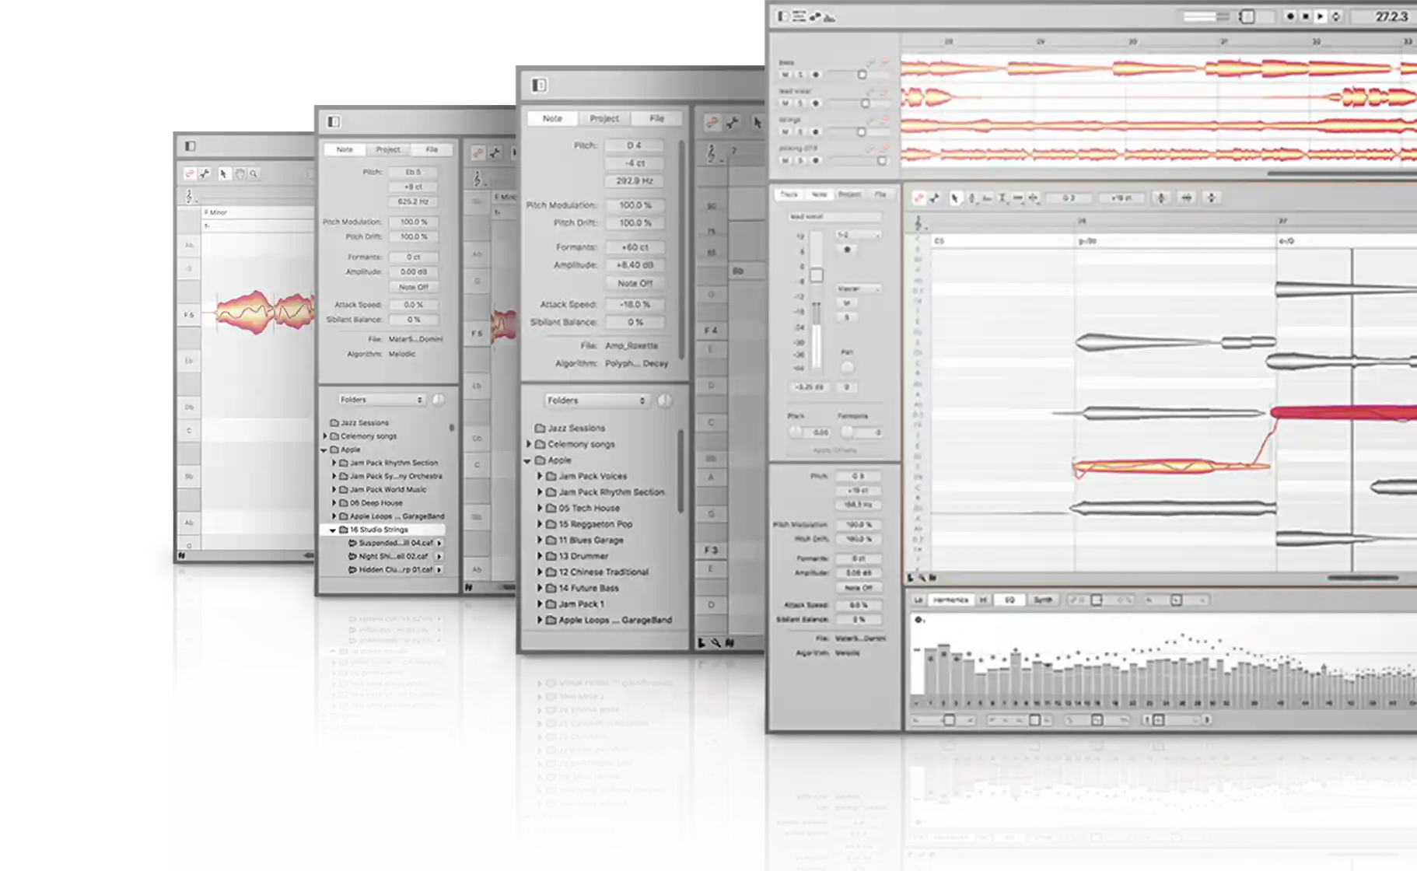Select the Main (arrow) tool in note editor

pyautogui.click(x=955, y=198)
